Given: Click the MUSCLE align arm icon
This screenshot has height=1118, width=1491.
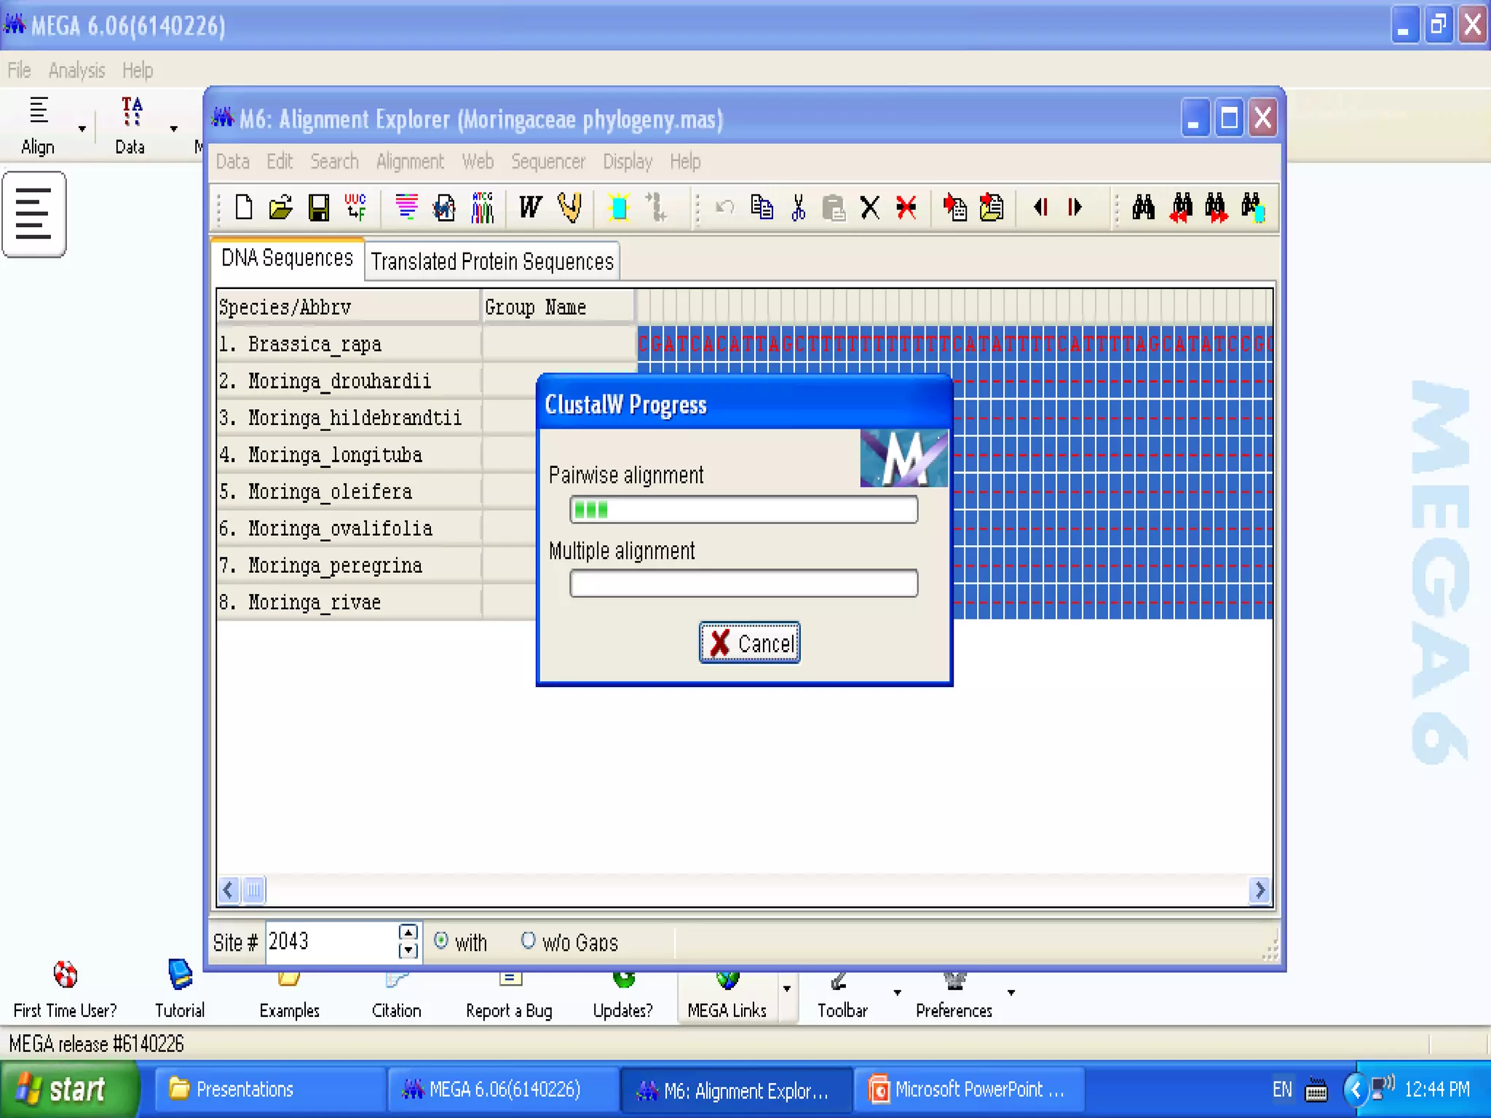Looking at the screenshot, I should pyautogui.click(x=569, y=207).
